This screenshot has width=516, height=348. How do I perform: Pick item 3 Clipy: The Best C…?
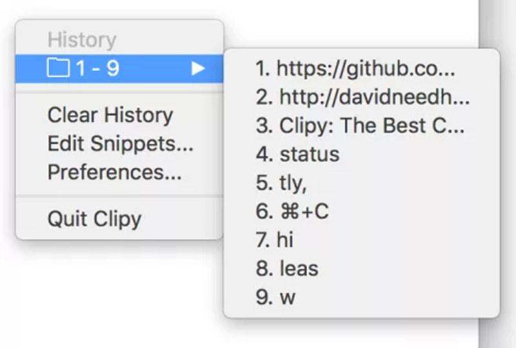tap(362, 126)
